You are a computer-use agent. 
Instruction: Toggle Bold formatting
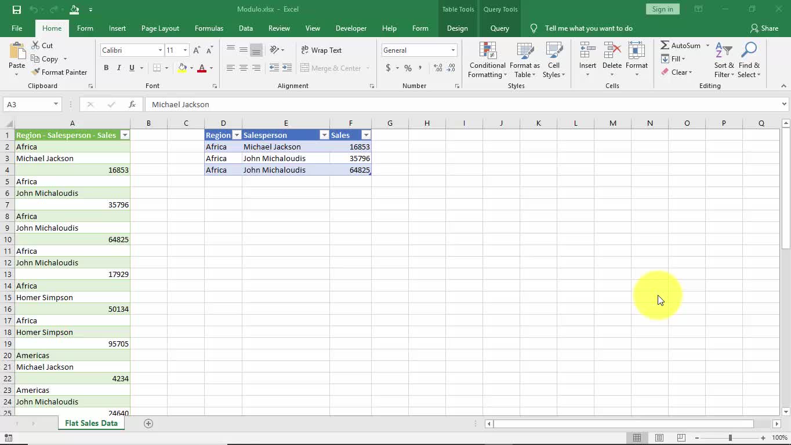coord(106,68)
